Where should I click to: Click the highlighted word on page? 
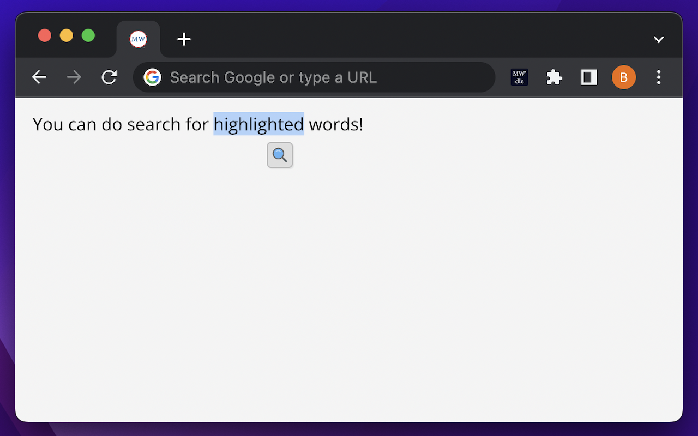(x=258, y=124)
